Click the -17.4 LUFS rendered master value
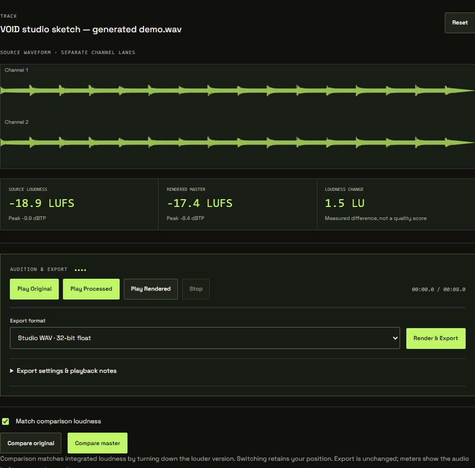The height and width of the screenshot is (468, 475). click(x=200, y=203)
